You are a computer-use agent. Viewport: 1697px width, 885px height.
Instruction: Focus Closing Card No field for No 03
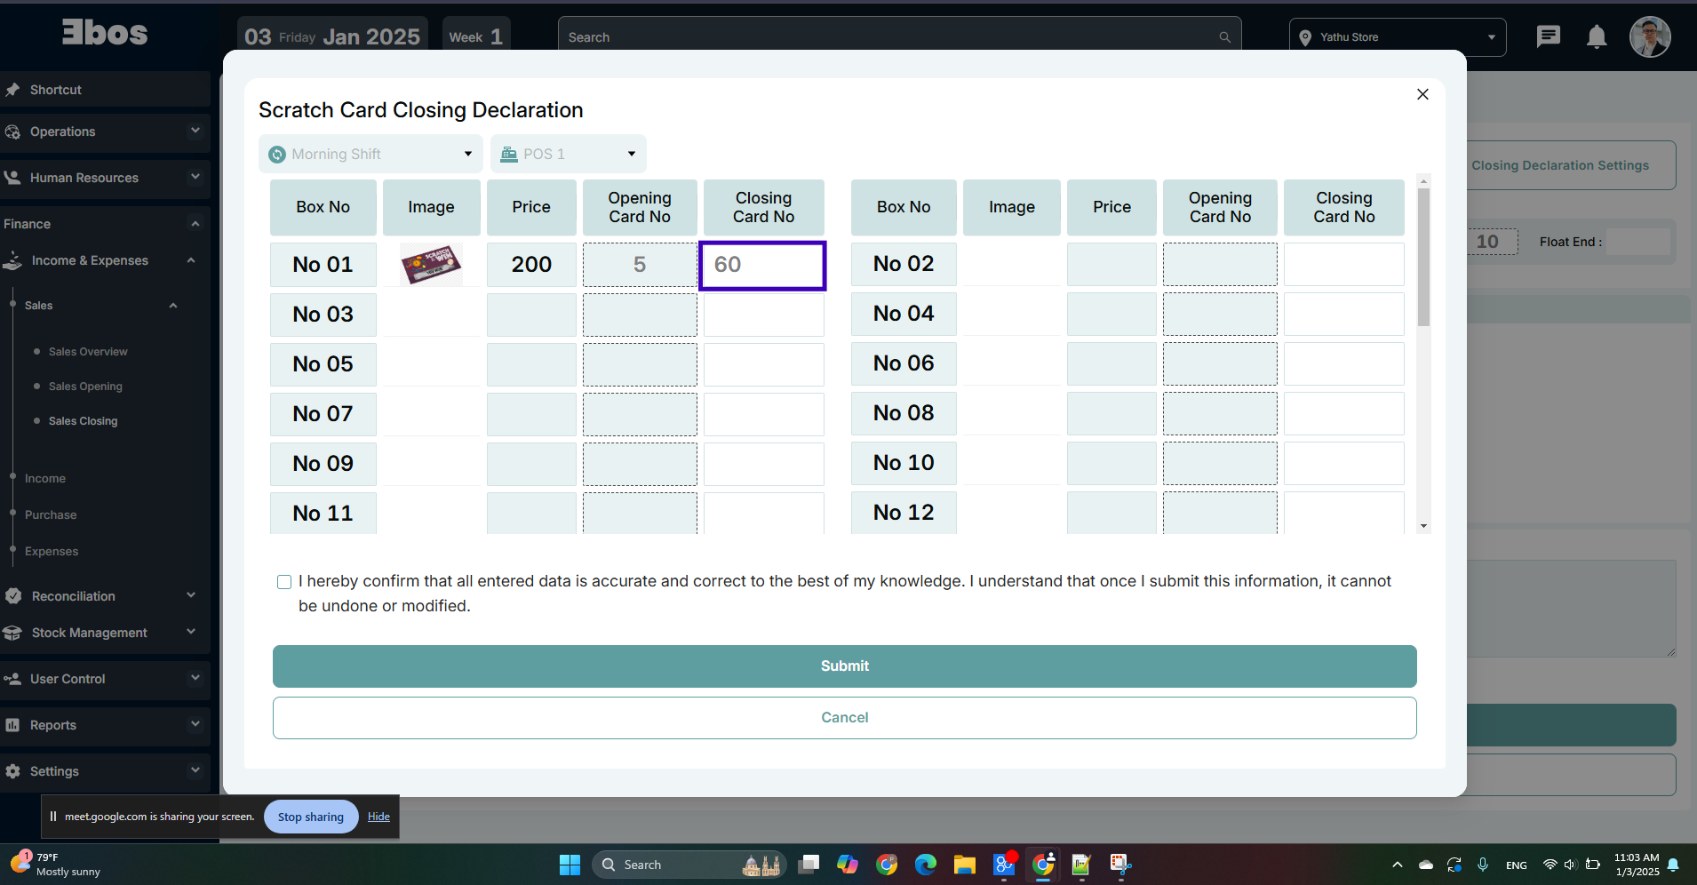(763, 315)
